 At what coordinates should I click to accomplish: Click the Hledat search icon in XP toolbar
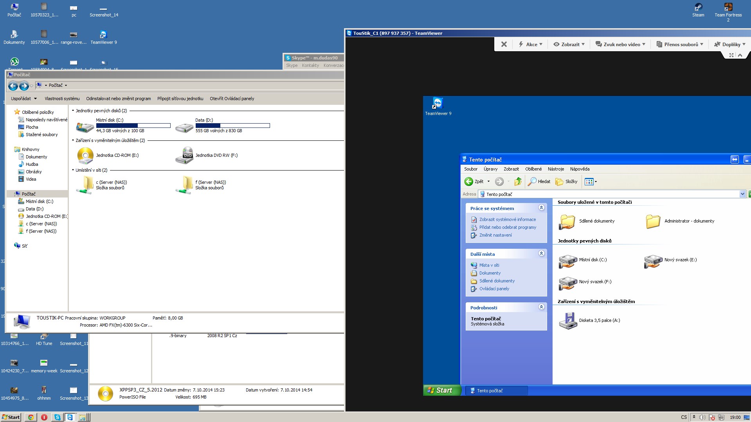tap(532, 181)
